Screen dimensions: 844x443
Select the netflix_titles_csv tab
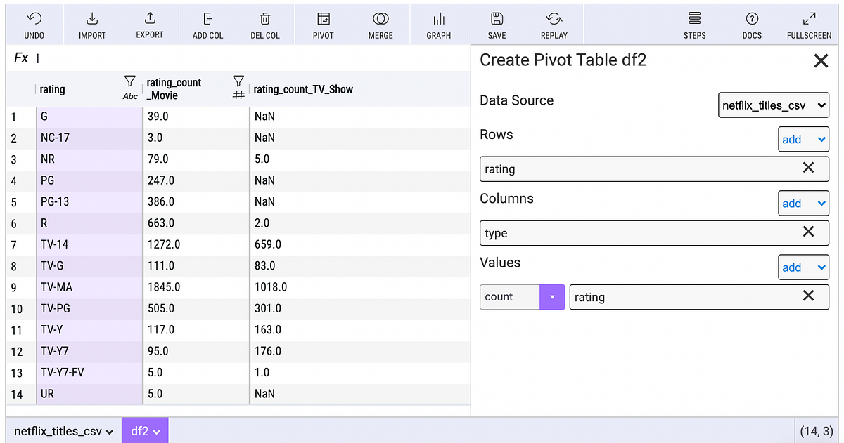pos(58,430)
